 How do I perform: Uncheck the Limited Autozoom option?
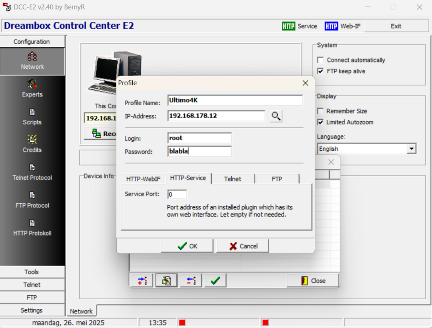pyautogui.click(x=320, y=122)
